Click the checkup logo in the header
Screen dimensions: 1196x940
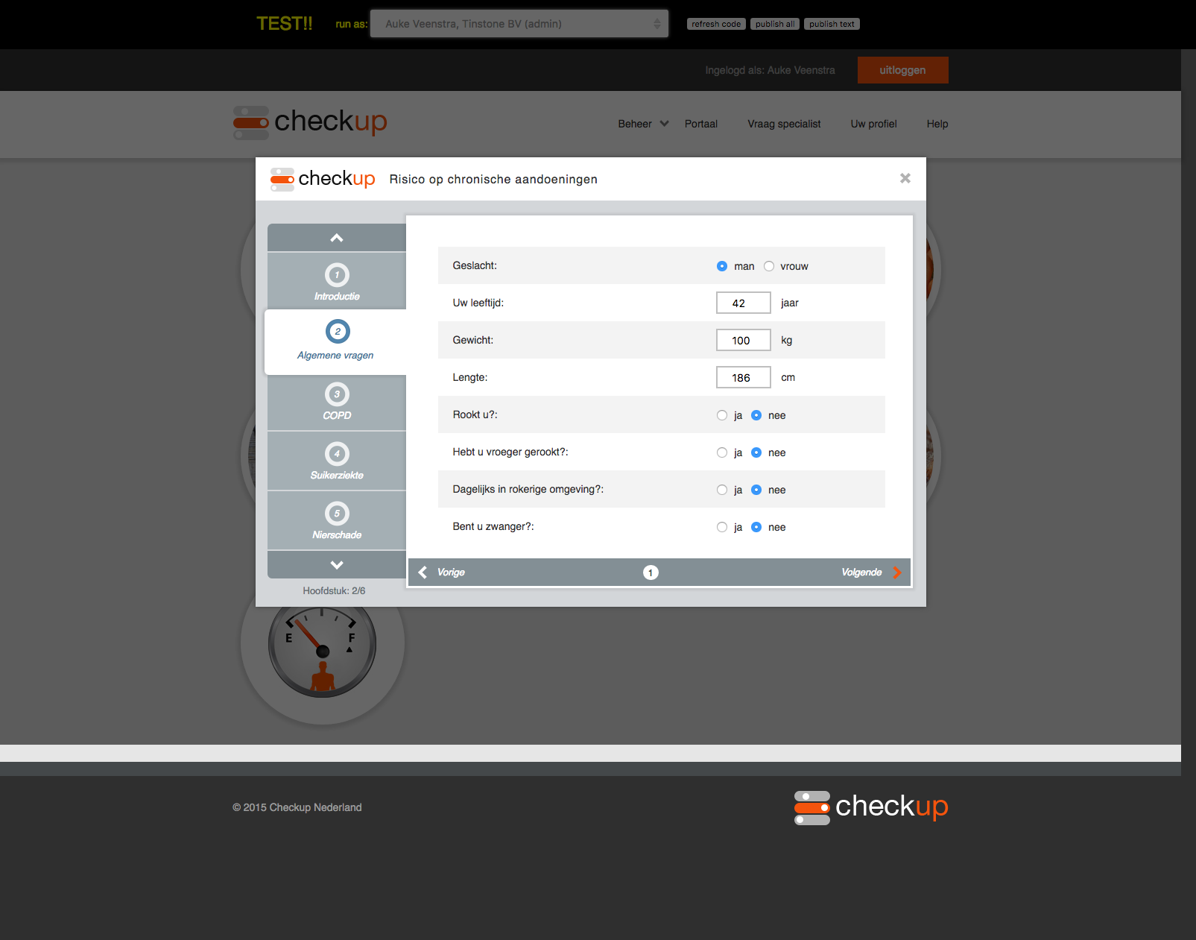pos(310,122)
